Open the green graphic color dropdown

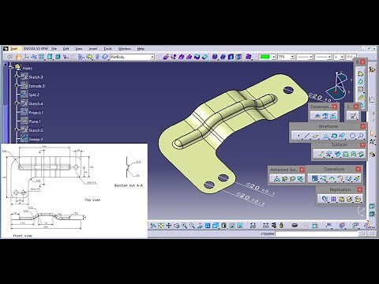tap(273, 57)
